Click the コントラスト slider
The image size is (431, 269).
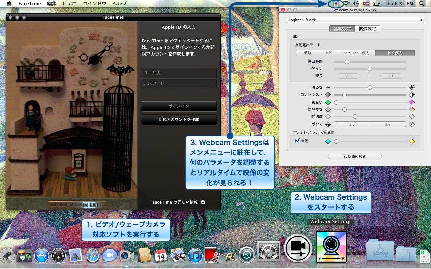[370, 95]
